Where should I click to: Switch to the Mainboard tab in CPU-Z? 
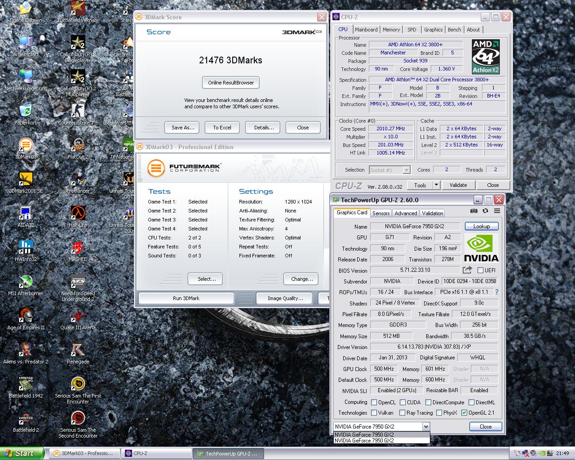[x=366, y=30]
